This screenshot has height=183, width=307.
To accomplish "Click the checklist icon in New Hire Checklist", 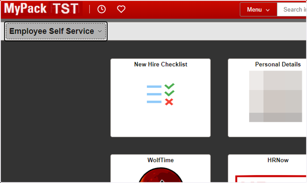I will coord(160,94).
